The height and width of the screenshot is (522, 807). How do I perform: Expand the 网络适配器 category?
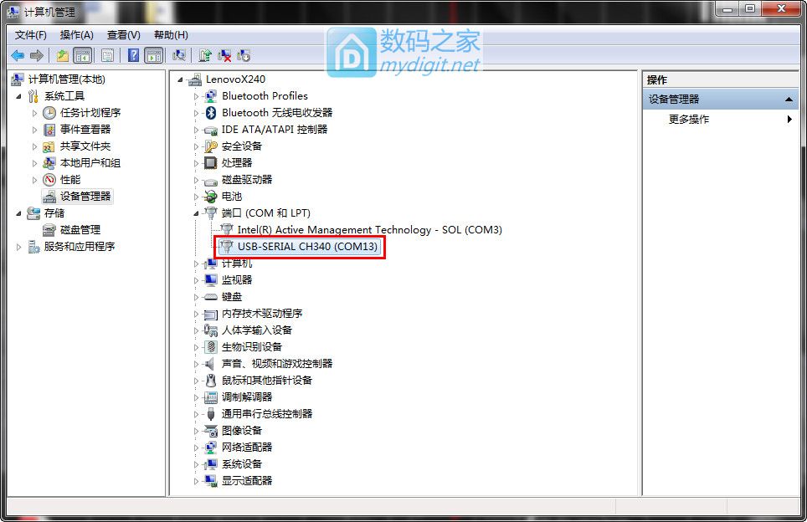pyautogui.click(x=196, y=448)
